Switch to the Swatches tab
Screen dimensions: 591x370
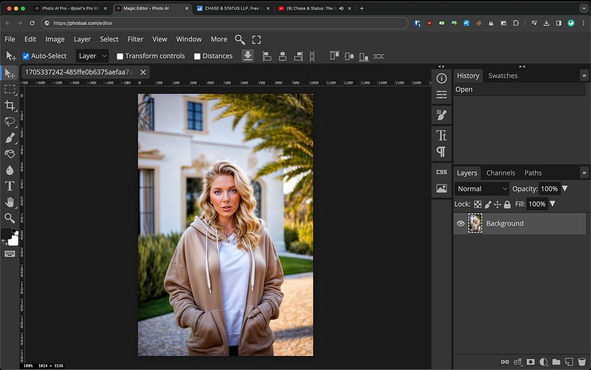pyautogui.click(x=502, y=76)
